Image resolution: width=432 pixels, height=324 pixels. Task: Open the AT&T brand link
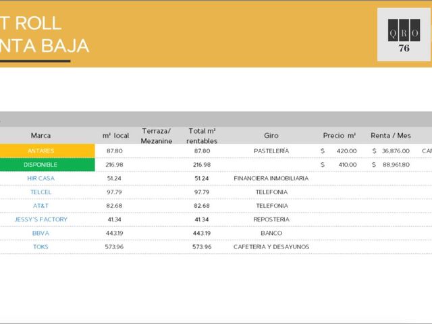(40, 206)
